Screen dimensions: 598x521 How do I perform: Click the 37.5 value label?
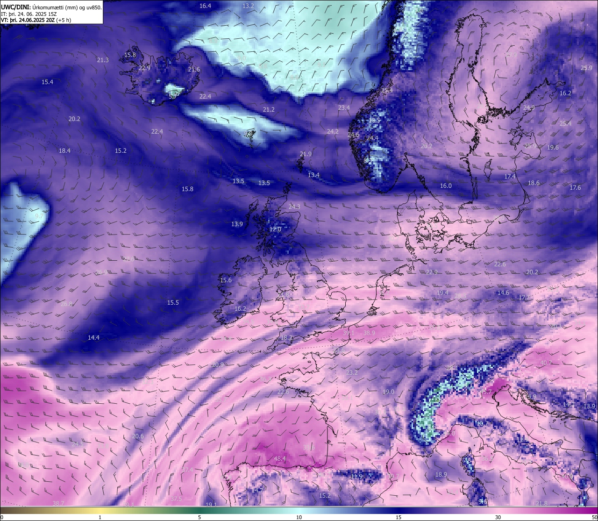click(176, 499)
